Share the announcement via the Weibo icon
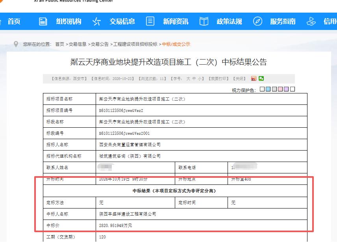 click(254, 78)
